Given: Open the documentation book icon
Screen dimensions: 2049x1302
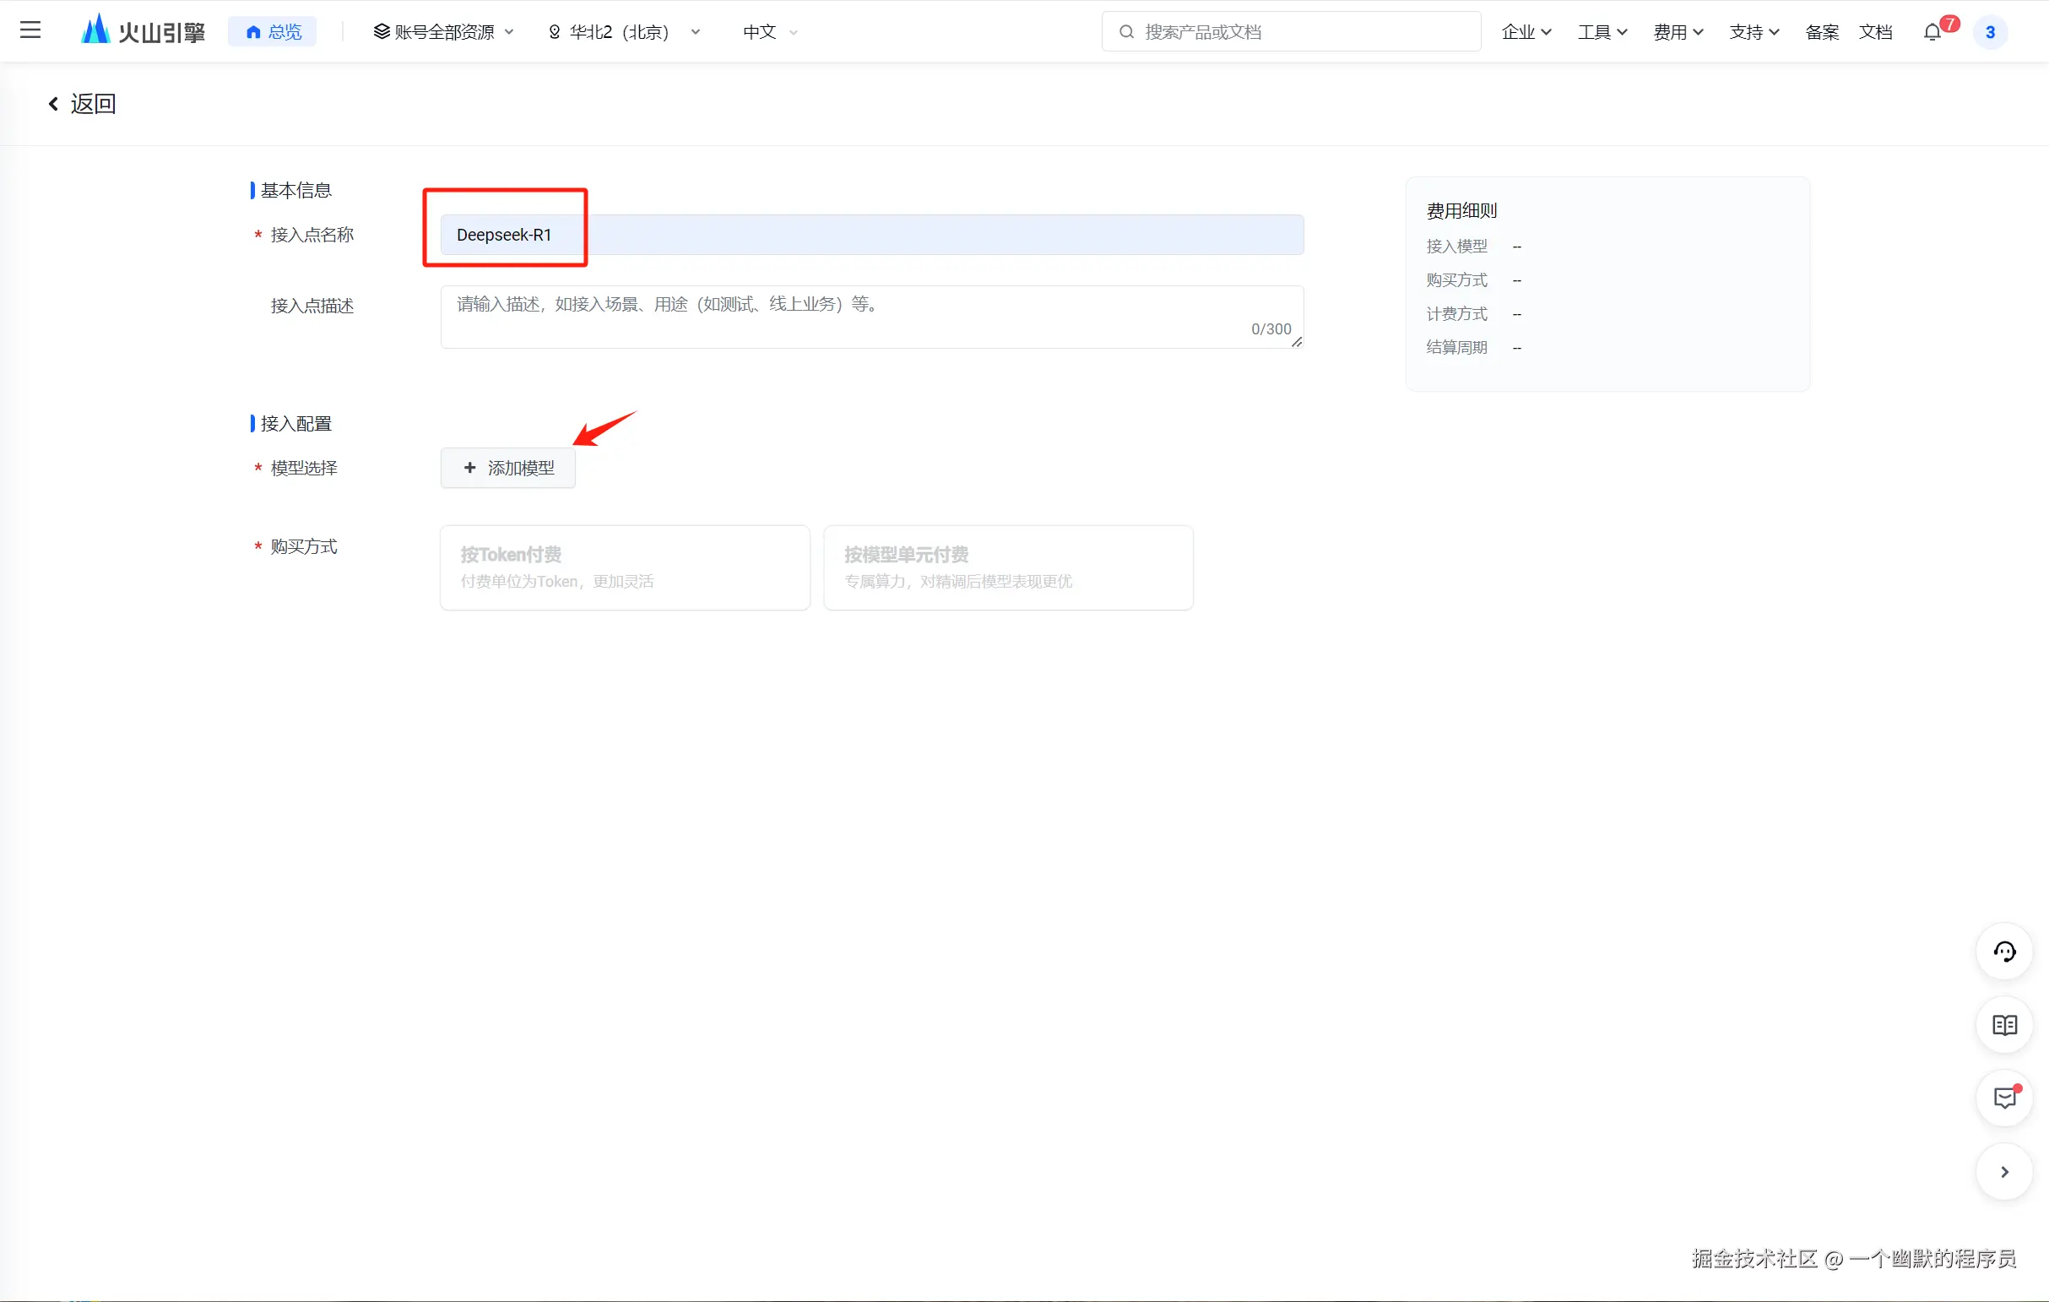Looking at the screenshot, I should coord(2005,1025).
